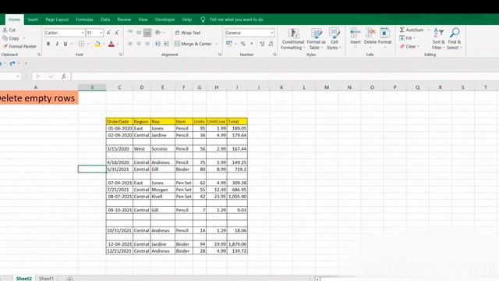Screen dimensions: 499x281
Task: Set Bottom Align in the ribbon
Action: (147, 33)
